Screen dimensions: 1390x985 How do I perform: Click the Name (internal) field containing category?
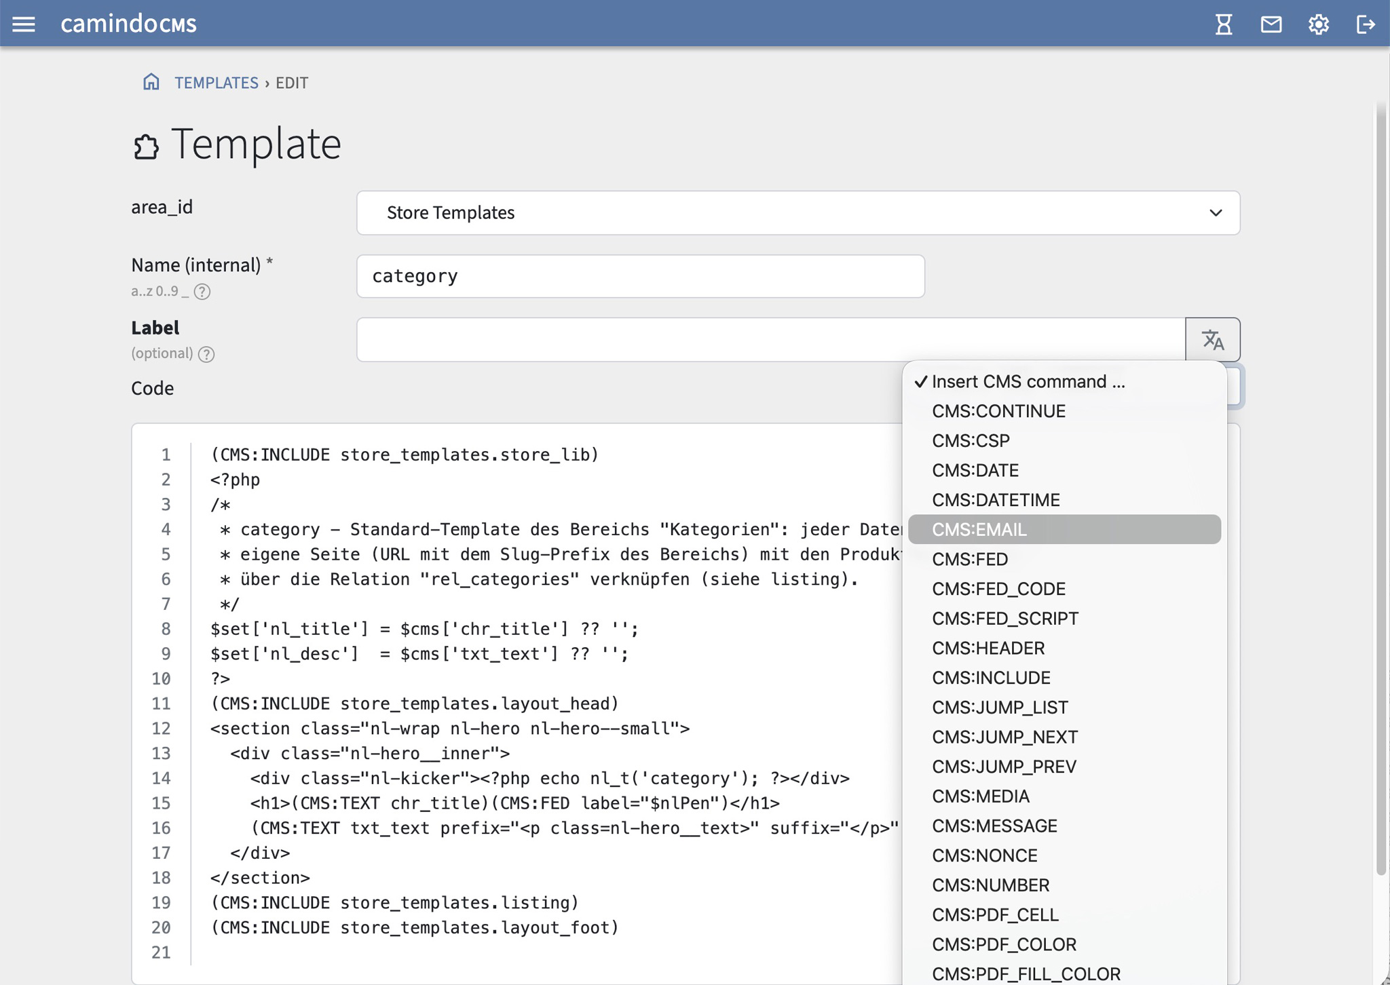pos(641,276)
